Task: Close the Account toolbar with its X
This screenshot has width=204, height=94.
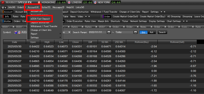Action: pos(164,12)
